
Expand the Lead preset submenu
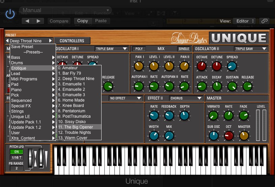pyautogui.click(x=33, y=74)
